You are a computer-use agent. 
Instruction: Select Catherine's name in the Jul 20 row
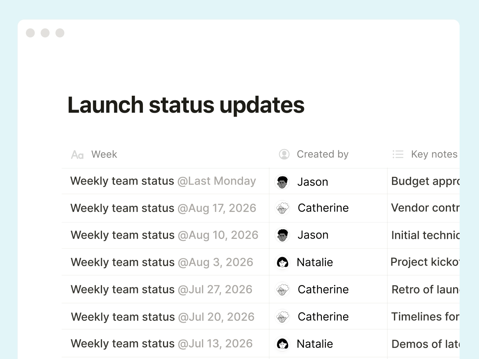point(323,317)
